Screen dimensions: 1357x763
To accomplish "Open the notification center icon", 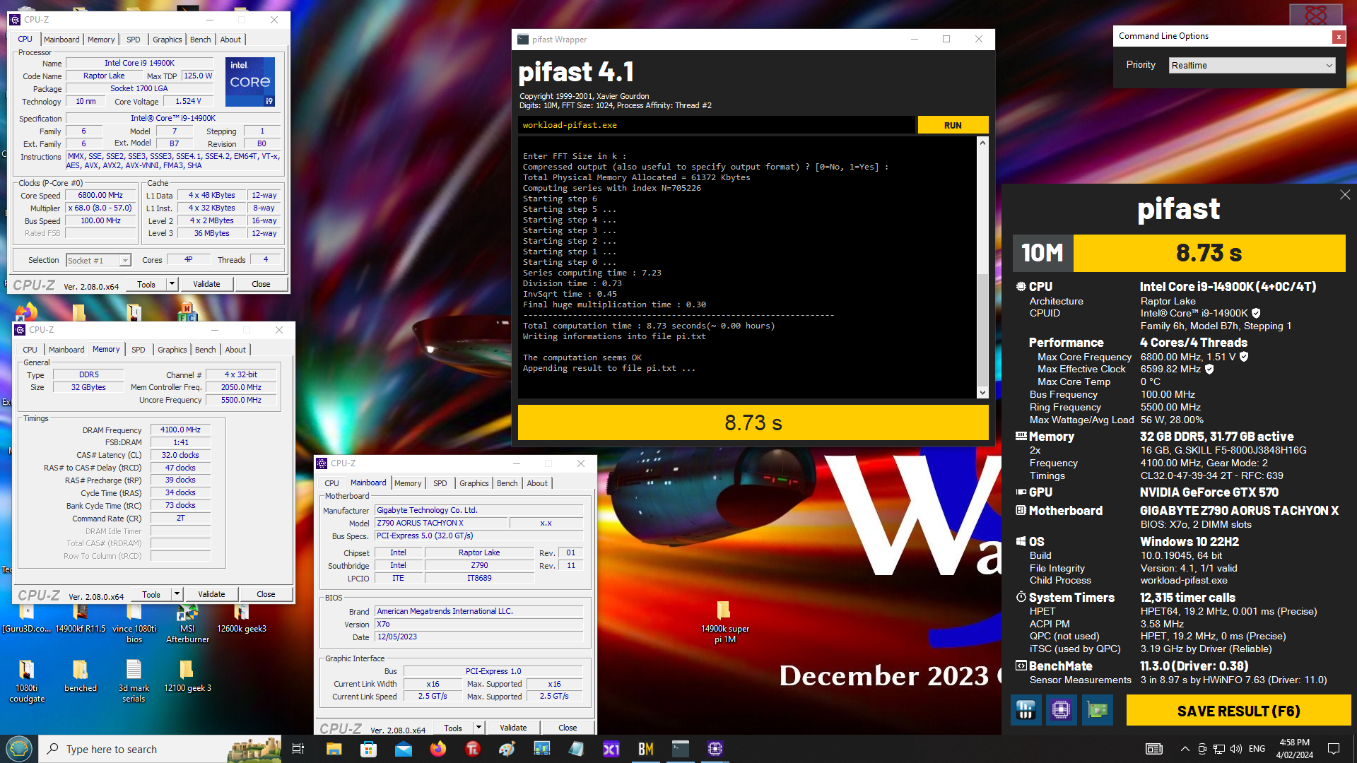I will 1334,749.
